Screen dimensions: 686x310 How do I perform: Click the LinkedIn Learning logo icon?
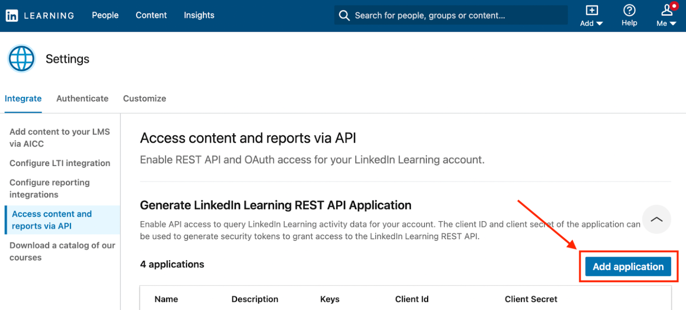click(x=12, y=16)
